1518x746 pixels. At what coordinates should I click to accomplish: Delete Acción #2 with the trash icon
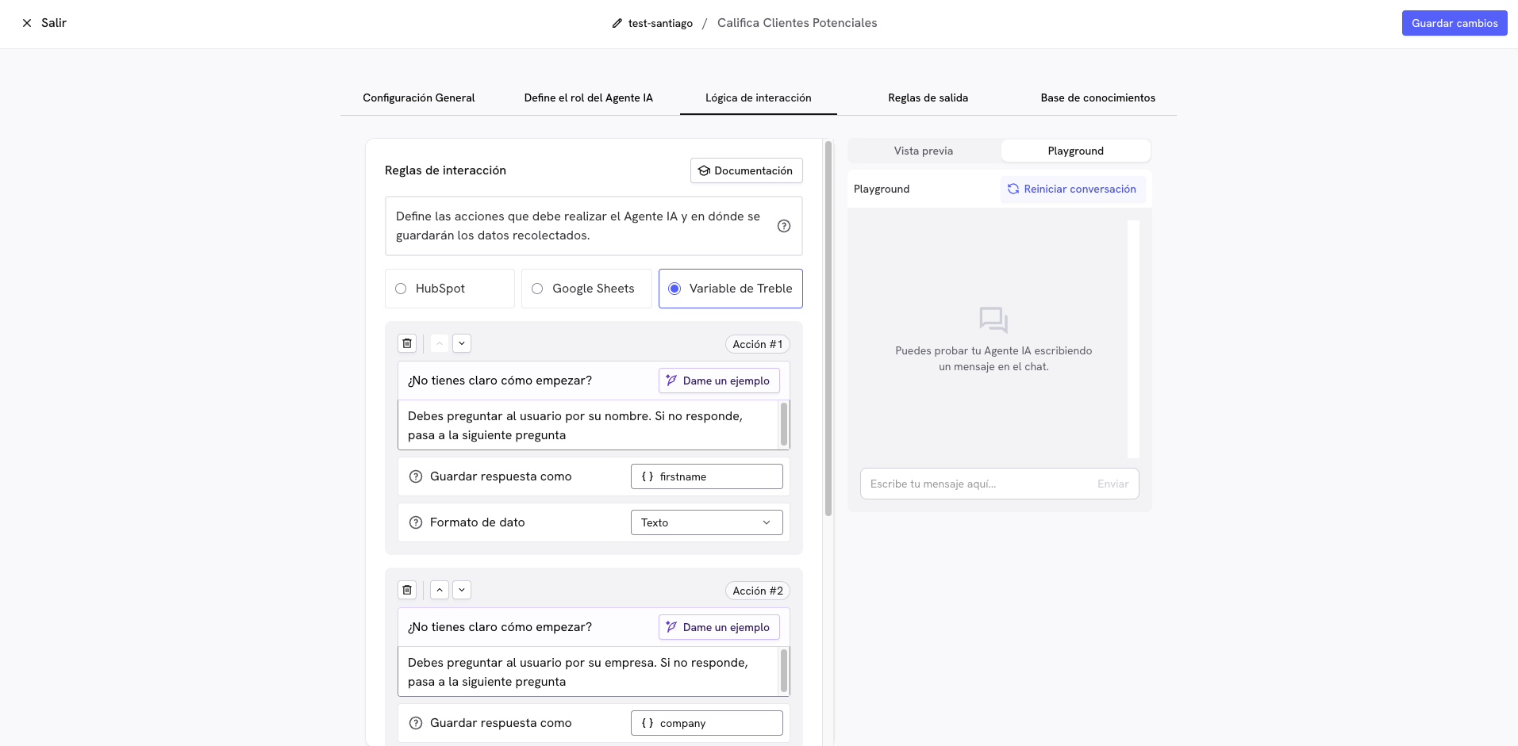point(407,590)
